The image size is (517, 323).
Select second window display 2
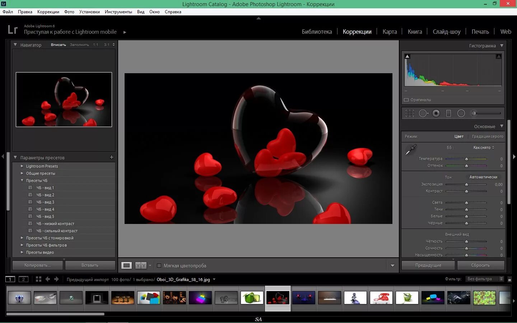[23, 279]
